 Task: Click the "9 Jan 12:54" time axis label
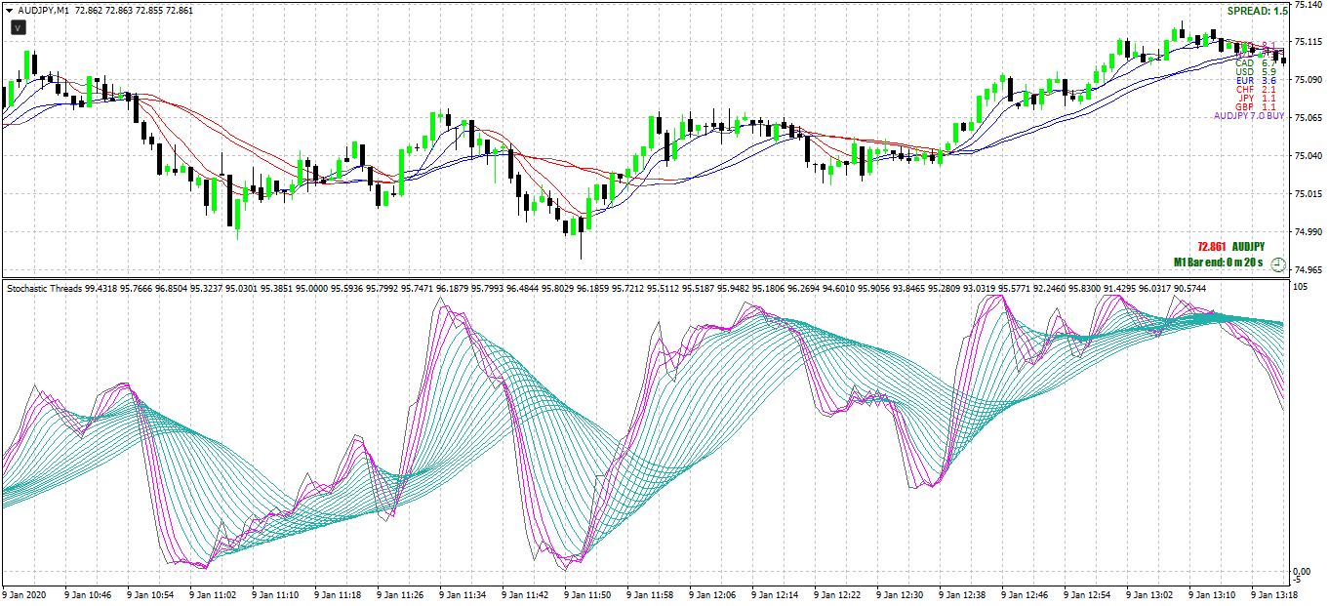[x=1088, y=594]
